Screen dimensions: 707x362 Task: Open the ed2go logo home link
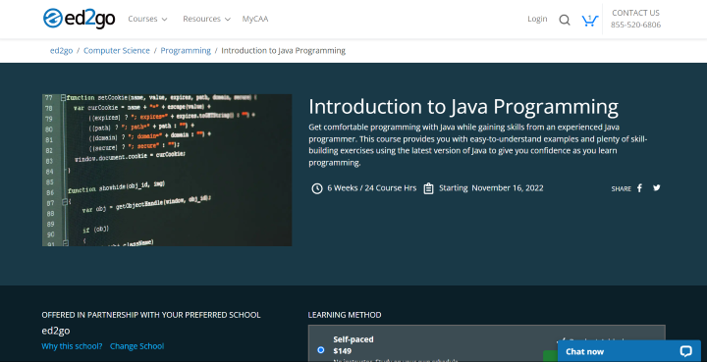[x=79, y=19]
